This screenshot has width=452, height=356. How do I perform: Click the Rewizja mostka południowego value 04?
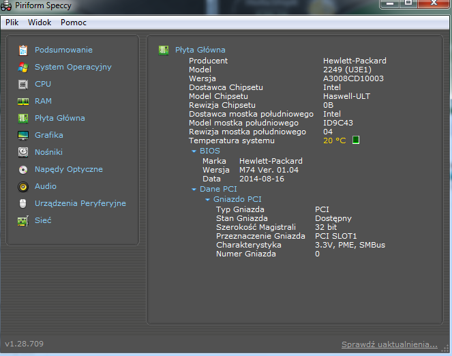point(328,132)
